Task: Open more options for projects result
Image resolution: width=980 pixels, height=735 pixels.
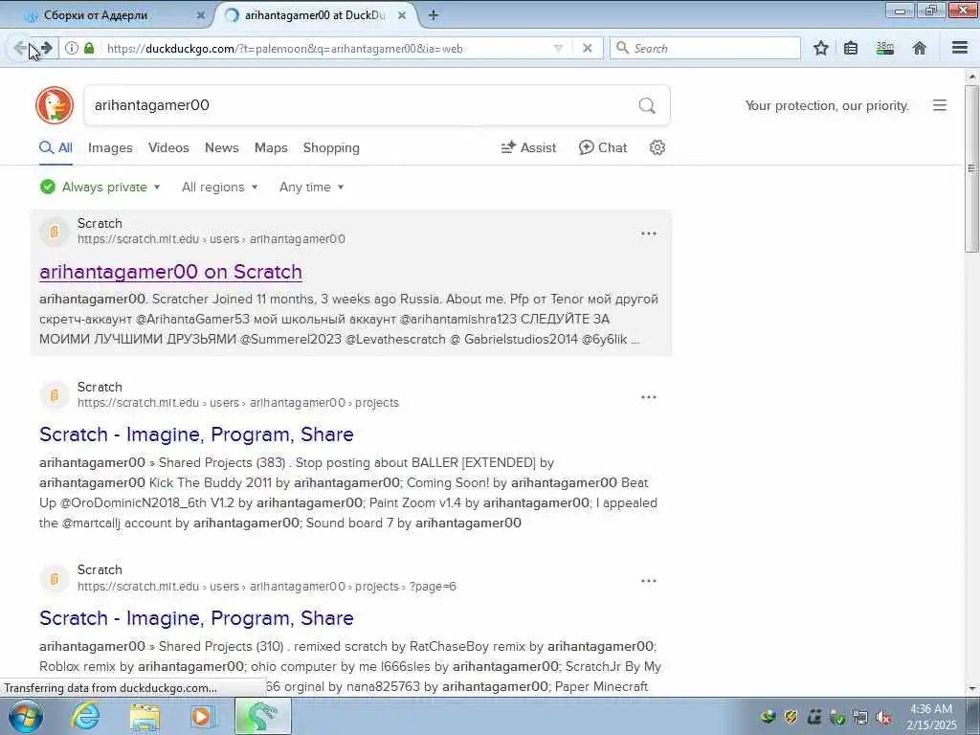Action: pos(649,397)
